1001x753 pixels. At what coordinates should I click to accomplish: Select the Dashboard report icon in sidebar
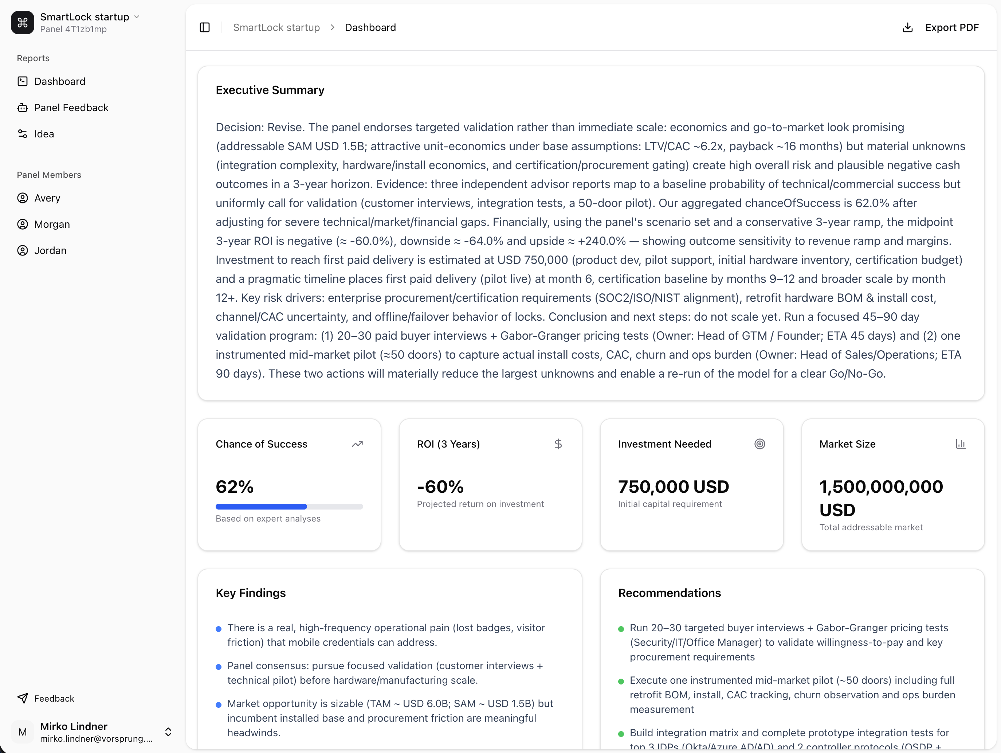pos(23,81)
